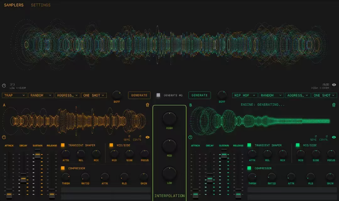Open the Hip Hop genre dropdown
This screenshot has height=201, width=339.
click(245, 95)
